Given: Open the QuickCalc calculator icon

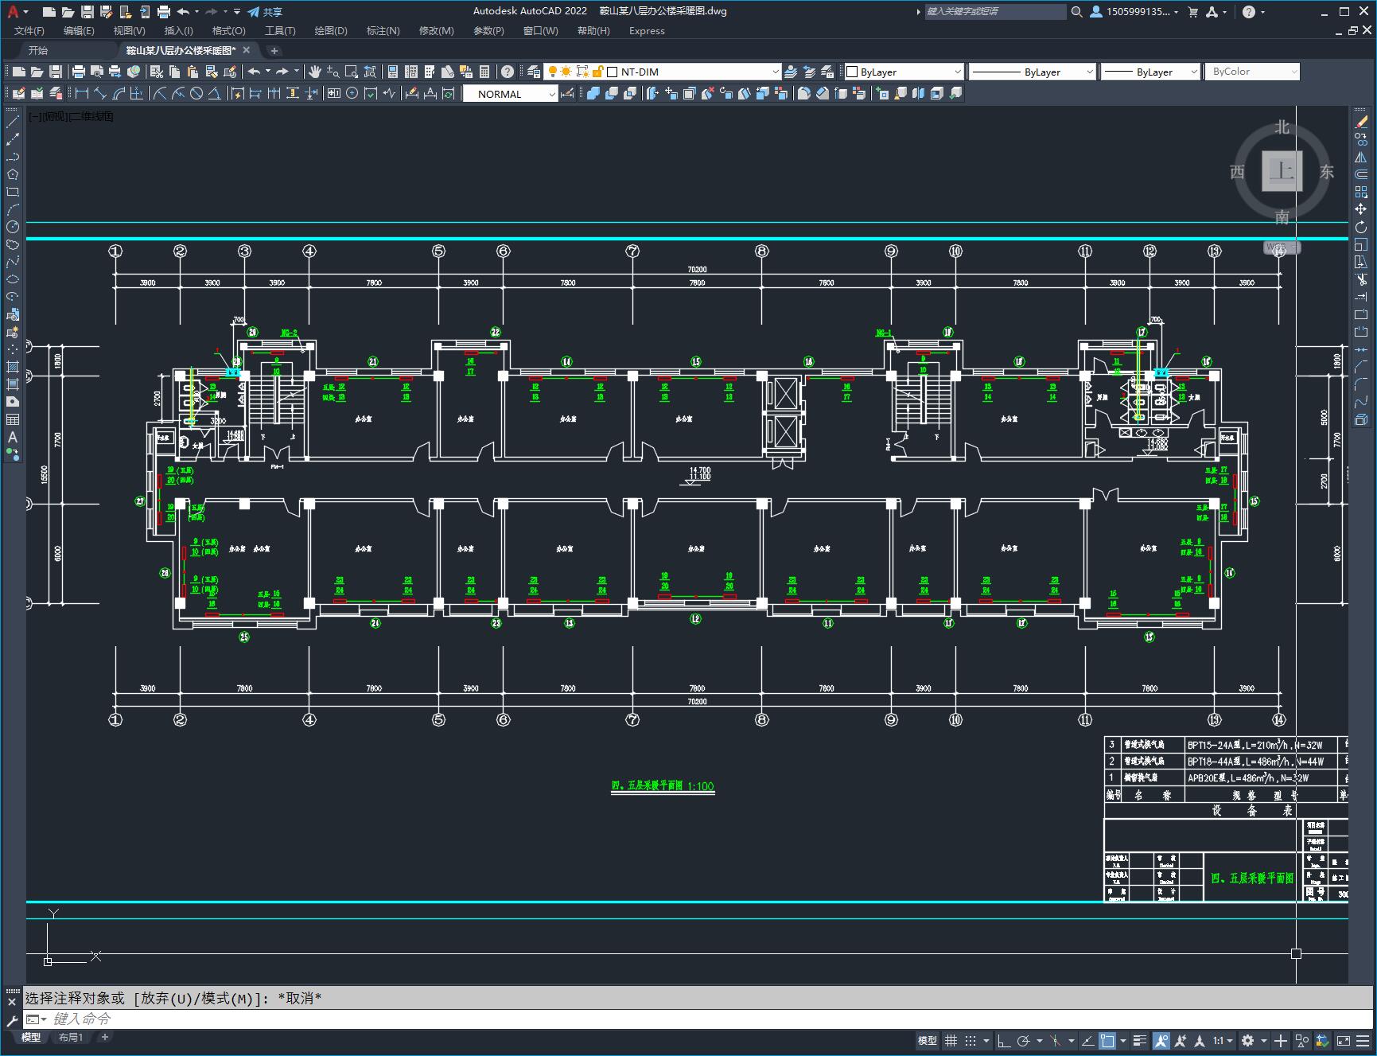Looking at the screenshot, I should (x=484, y=72).
